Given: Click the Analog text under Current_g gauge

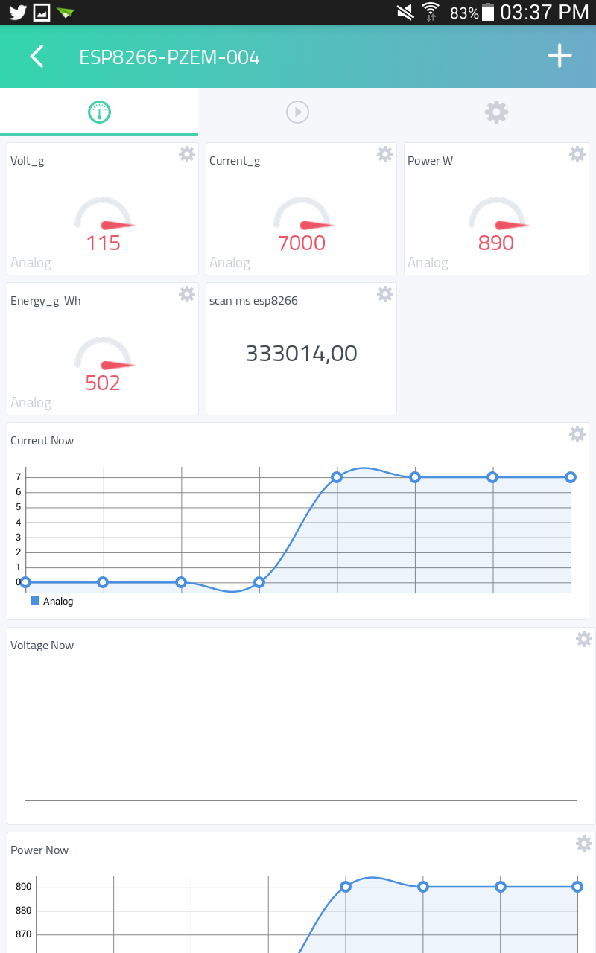Looking at the screenshot, I should tap(229, 263).
